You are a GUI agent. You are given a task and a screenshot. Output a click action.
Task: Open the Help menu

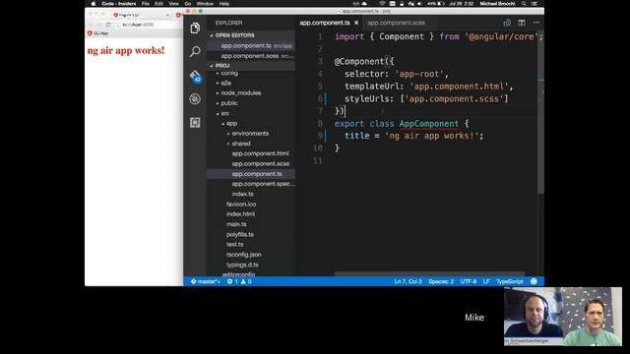click(224, 4)
